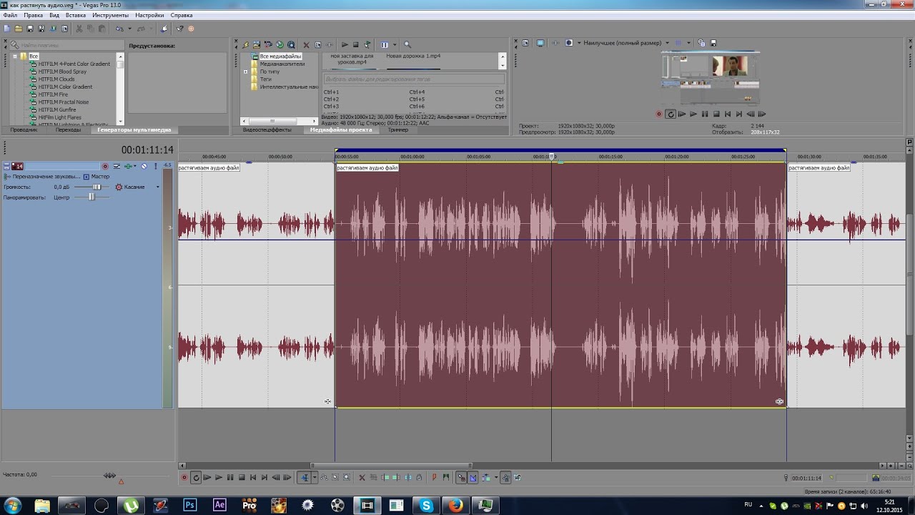
Task: Expand the 'По типу' media folder
Action: tap(245, 72)
